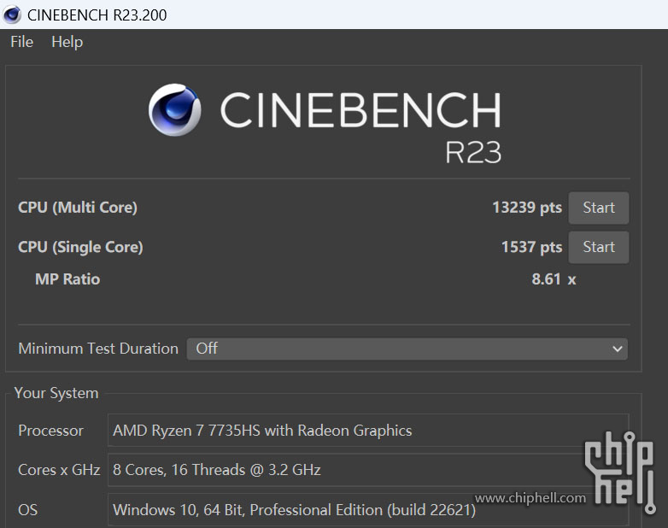This screenshot has width=668, height=528.
Task: Select the 1537 pts single core score
Action: [531, 247]
